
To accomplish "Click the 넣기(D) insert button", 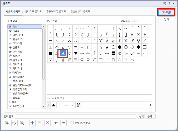I will coord(166,12).
